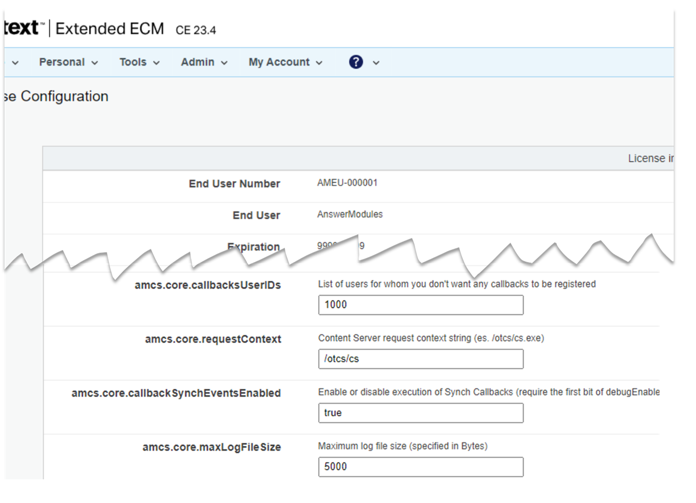Open the Admin menu
This screenshot has width=696, height=503.
[197, 62]
